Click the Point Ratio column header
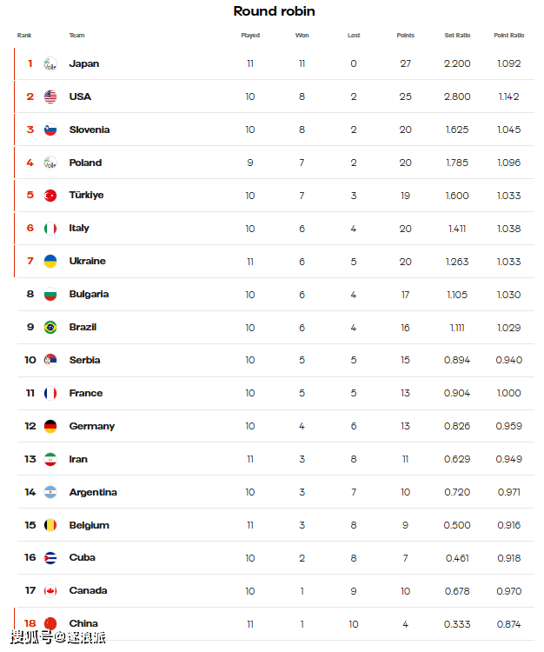Viewport: 544px width, 652px height. [x=508, y=36]
